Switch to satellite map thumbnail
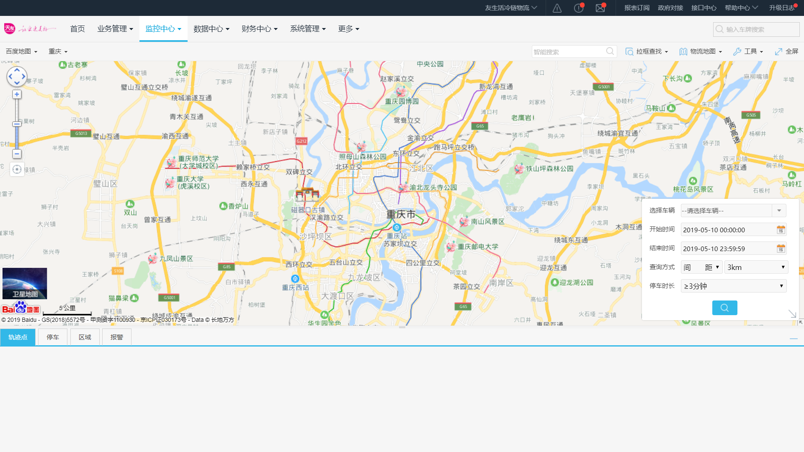Image resolution: width=804 pixels, height=452 pixels. [25, 283]
